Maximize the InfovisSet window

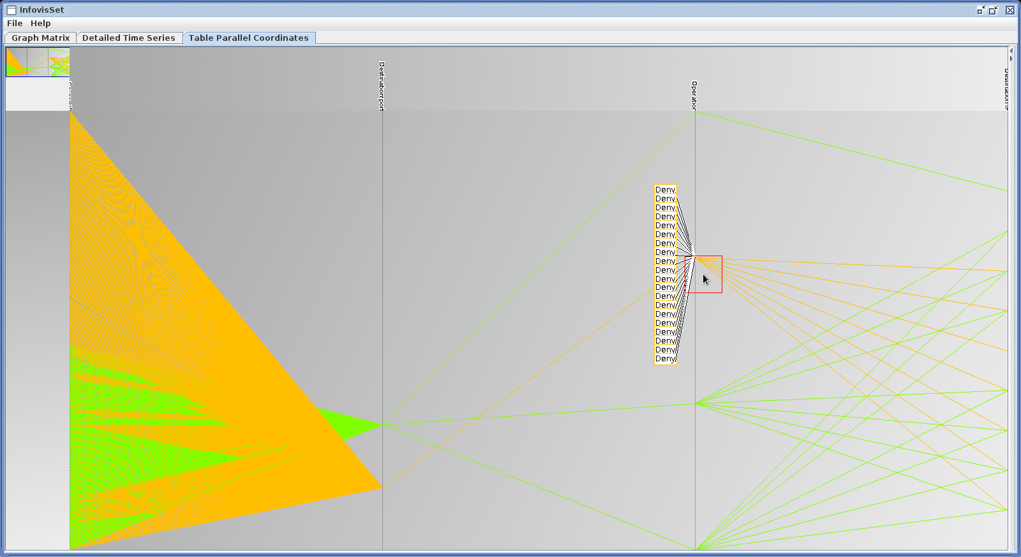[x=994, y=10]
